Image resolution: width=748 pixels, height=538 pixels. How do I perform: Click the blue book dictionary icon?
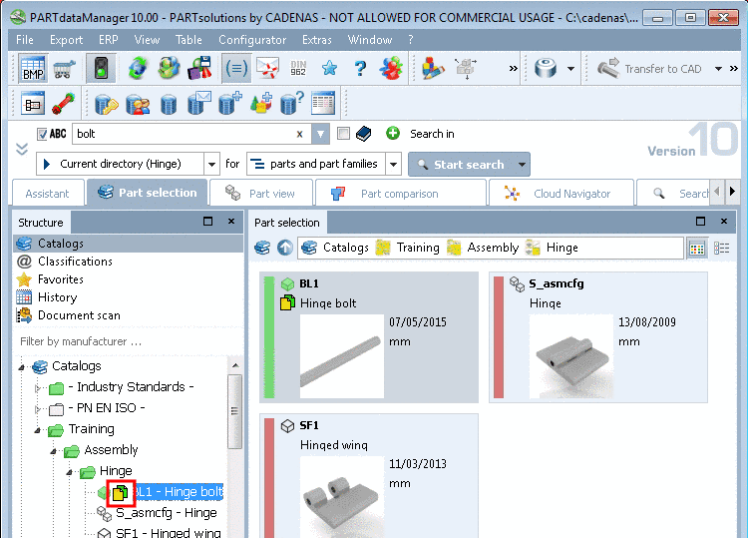363,134
